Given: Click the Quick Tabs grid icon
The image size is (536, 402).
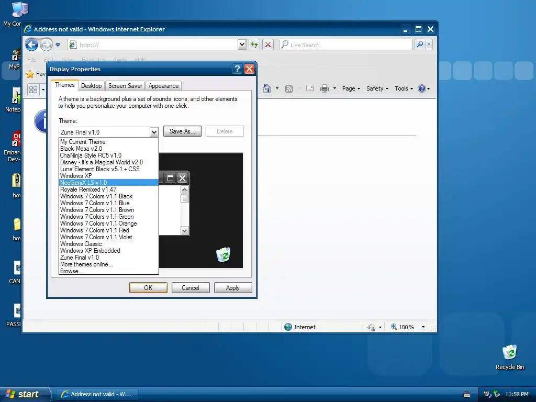Looking at the screenshot, I should pos(33,90).
